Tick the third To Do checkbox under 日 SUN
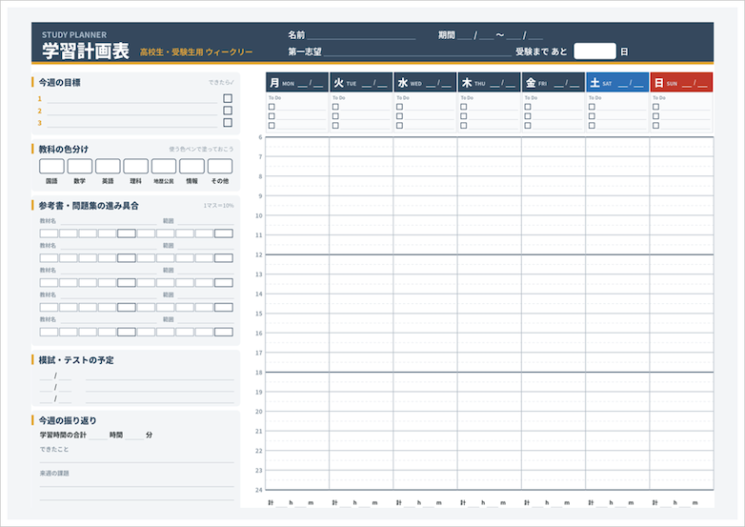Screen dimensions: 745x527 [x=656, y=126]
